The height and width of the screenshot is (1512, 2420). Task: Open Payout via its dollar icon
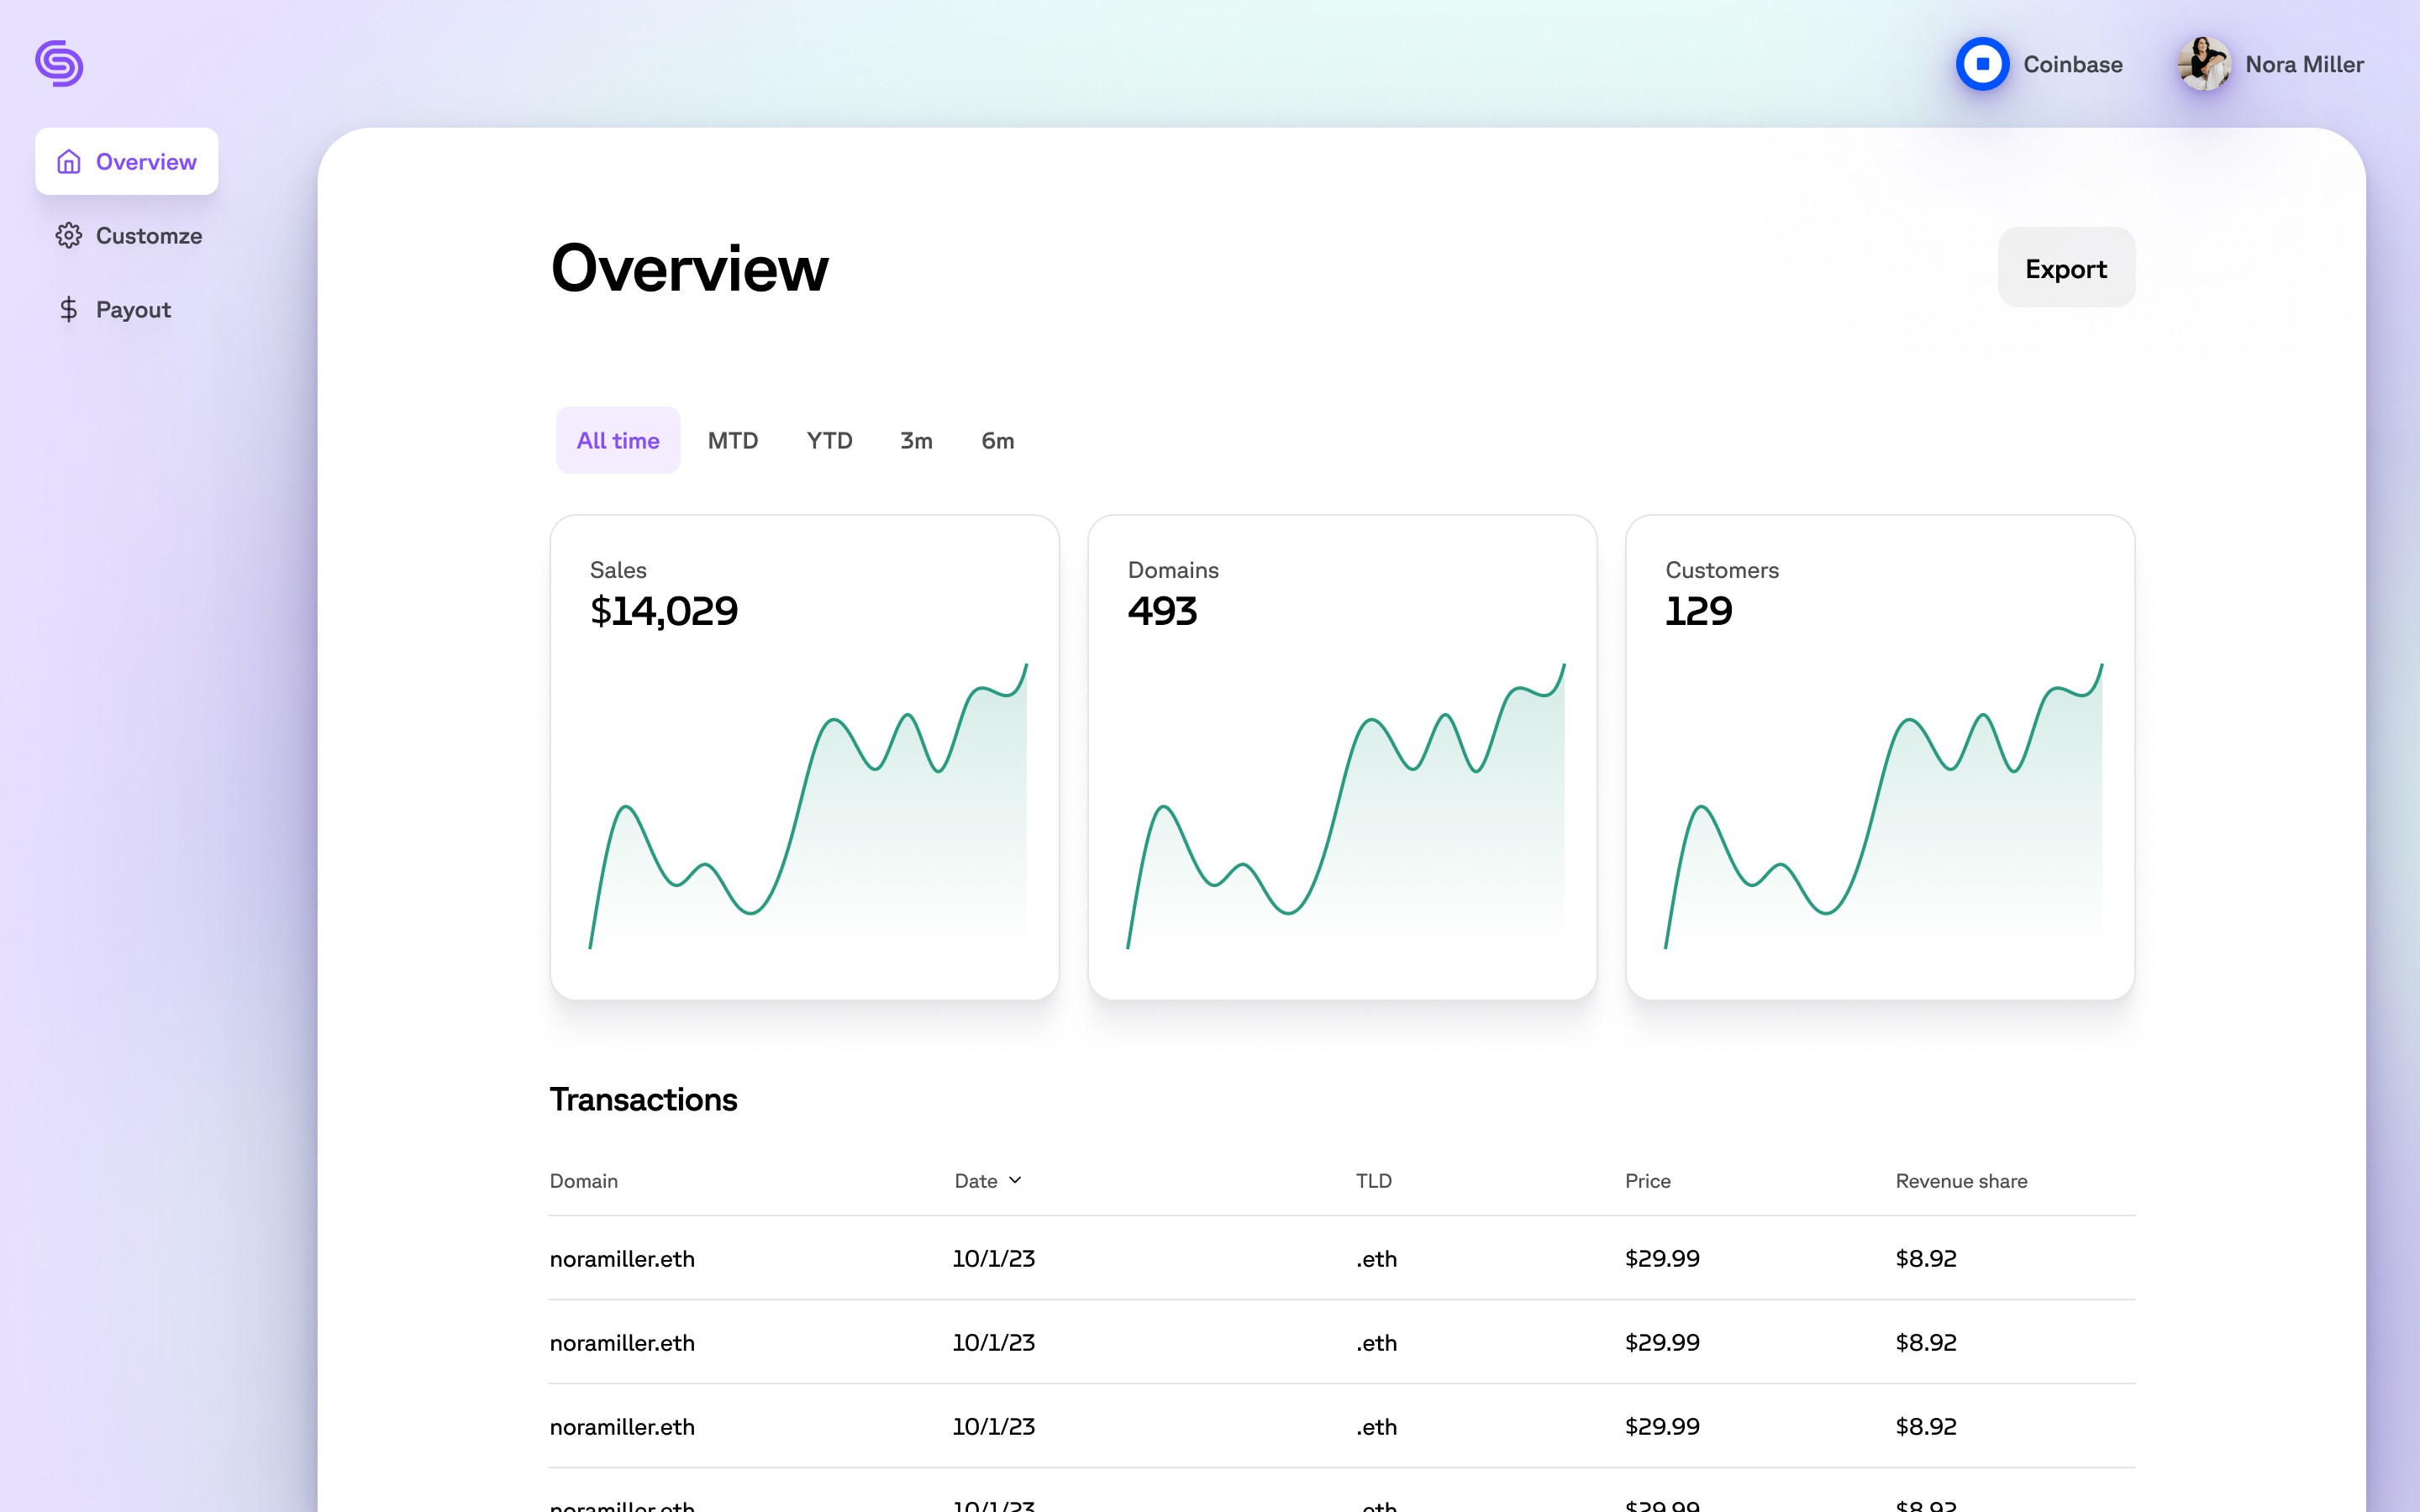tap(68, 309)
